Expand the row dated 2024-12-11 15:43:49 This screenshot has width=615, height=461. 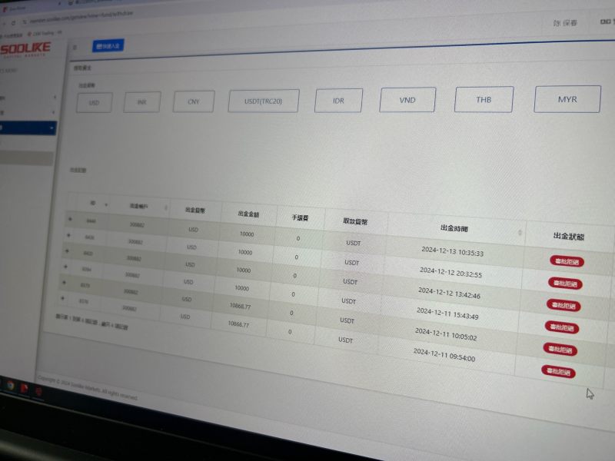[x=65, y=267]
